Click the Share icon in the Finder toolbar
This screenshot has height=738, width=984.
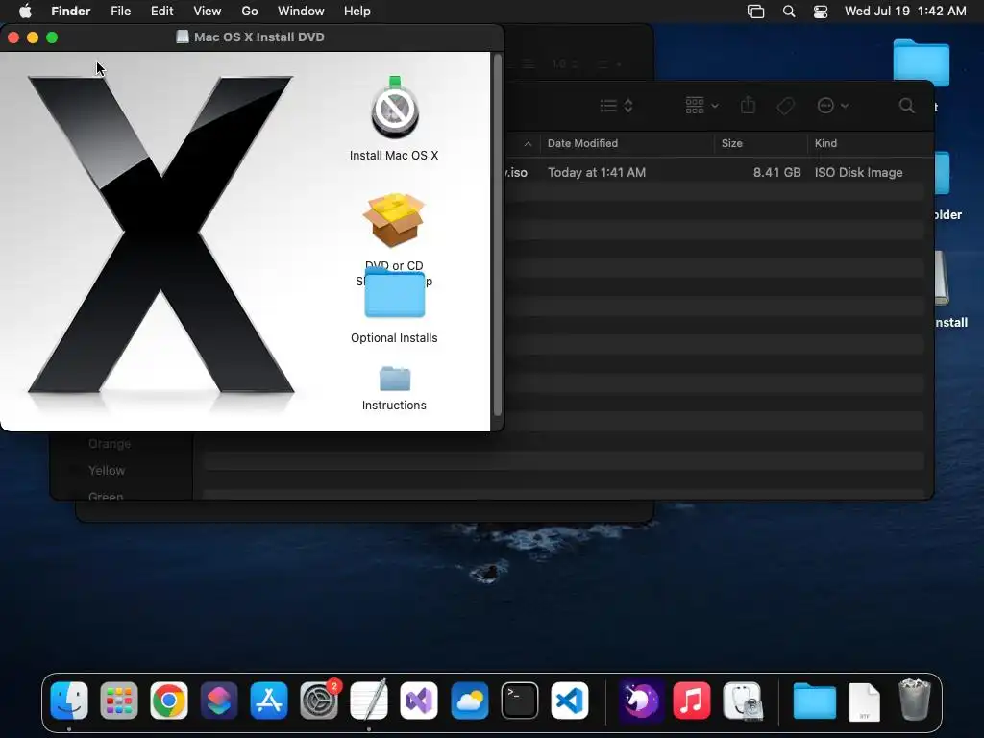pyautogui.click(x=748, y=105)
